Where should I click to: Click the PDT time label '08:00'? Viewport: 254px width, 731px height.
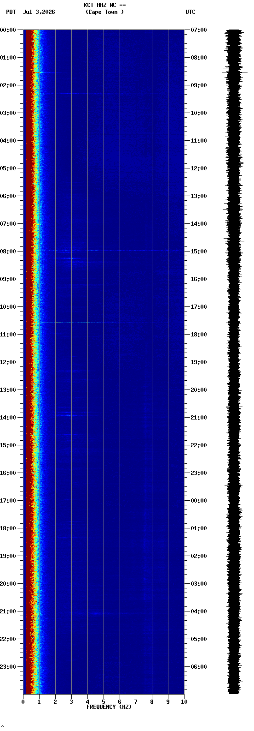point(8,252)
